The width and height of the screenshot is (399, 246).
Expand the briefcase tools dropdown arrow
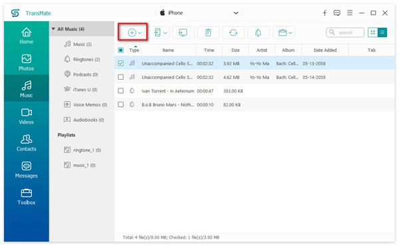coord(291,33)
